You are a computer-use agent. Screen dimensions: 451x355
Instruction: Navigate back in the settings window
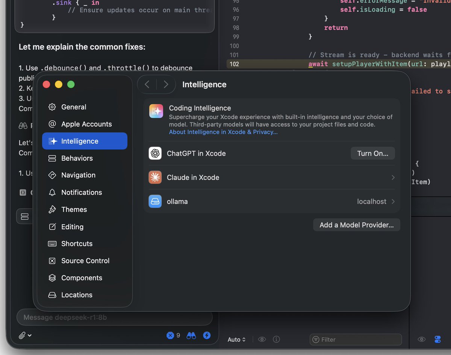tap(147, 84)
